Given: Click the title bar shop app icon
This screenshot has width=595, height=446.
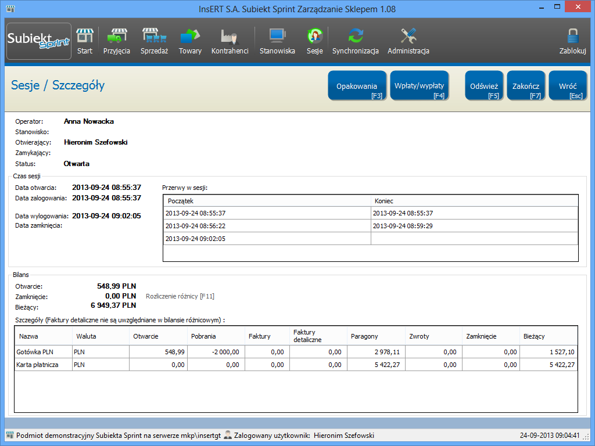Looking at the screenshot, I should 10,8.
